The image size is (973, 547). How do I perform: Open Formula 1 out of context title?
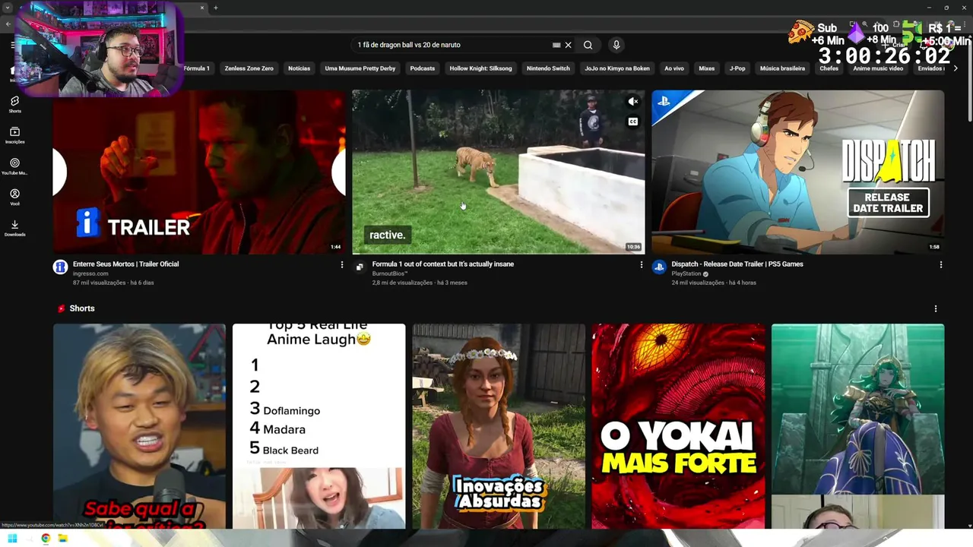pos(443,264)
